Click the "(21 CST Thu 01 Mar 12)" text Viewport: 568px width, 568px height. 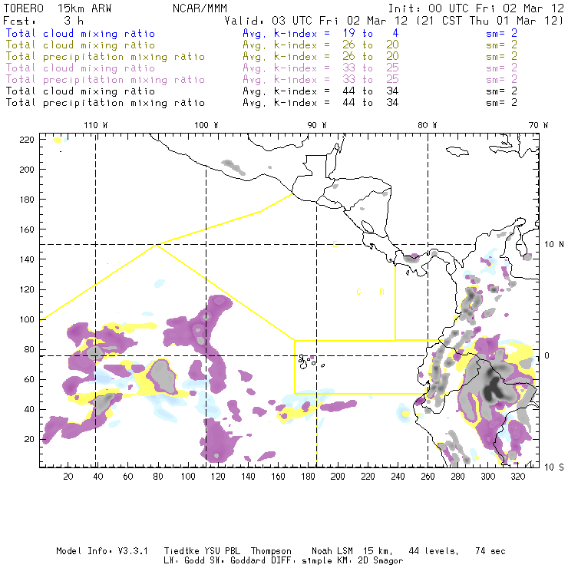(x=490, y=21)
